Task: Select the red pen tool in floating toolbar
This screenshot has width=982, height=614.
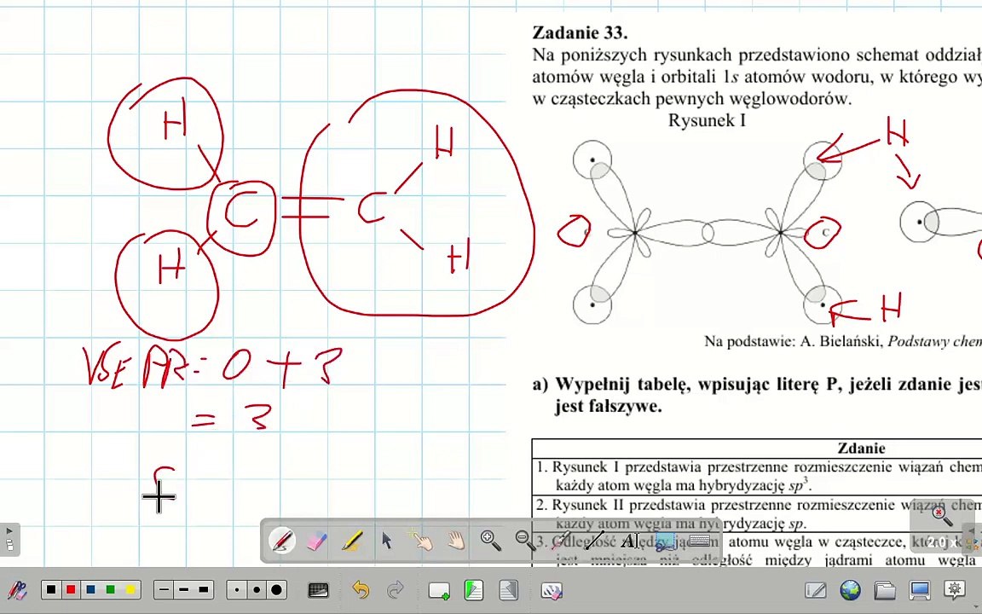Action: click(x=282, y=540)
